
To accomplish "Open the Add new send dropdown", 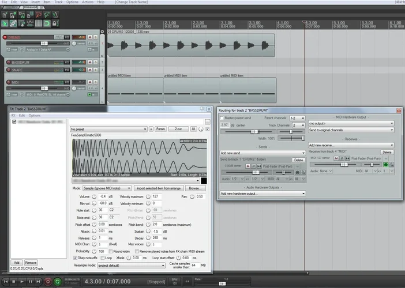I will 262,153.
